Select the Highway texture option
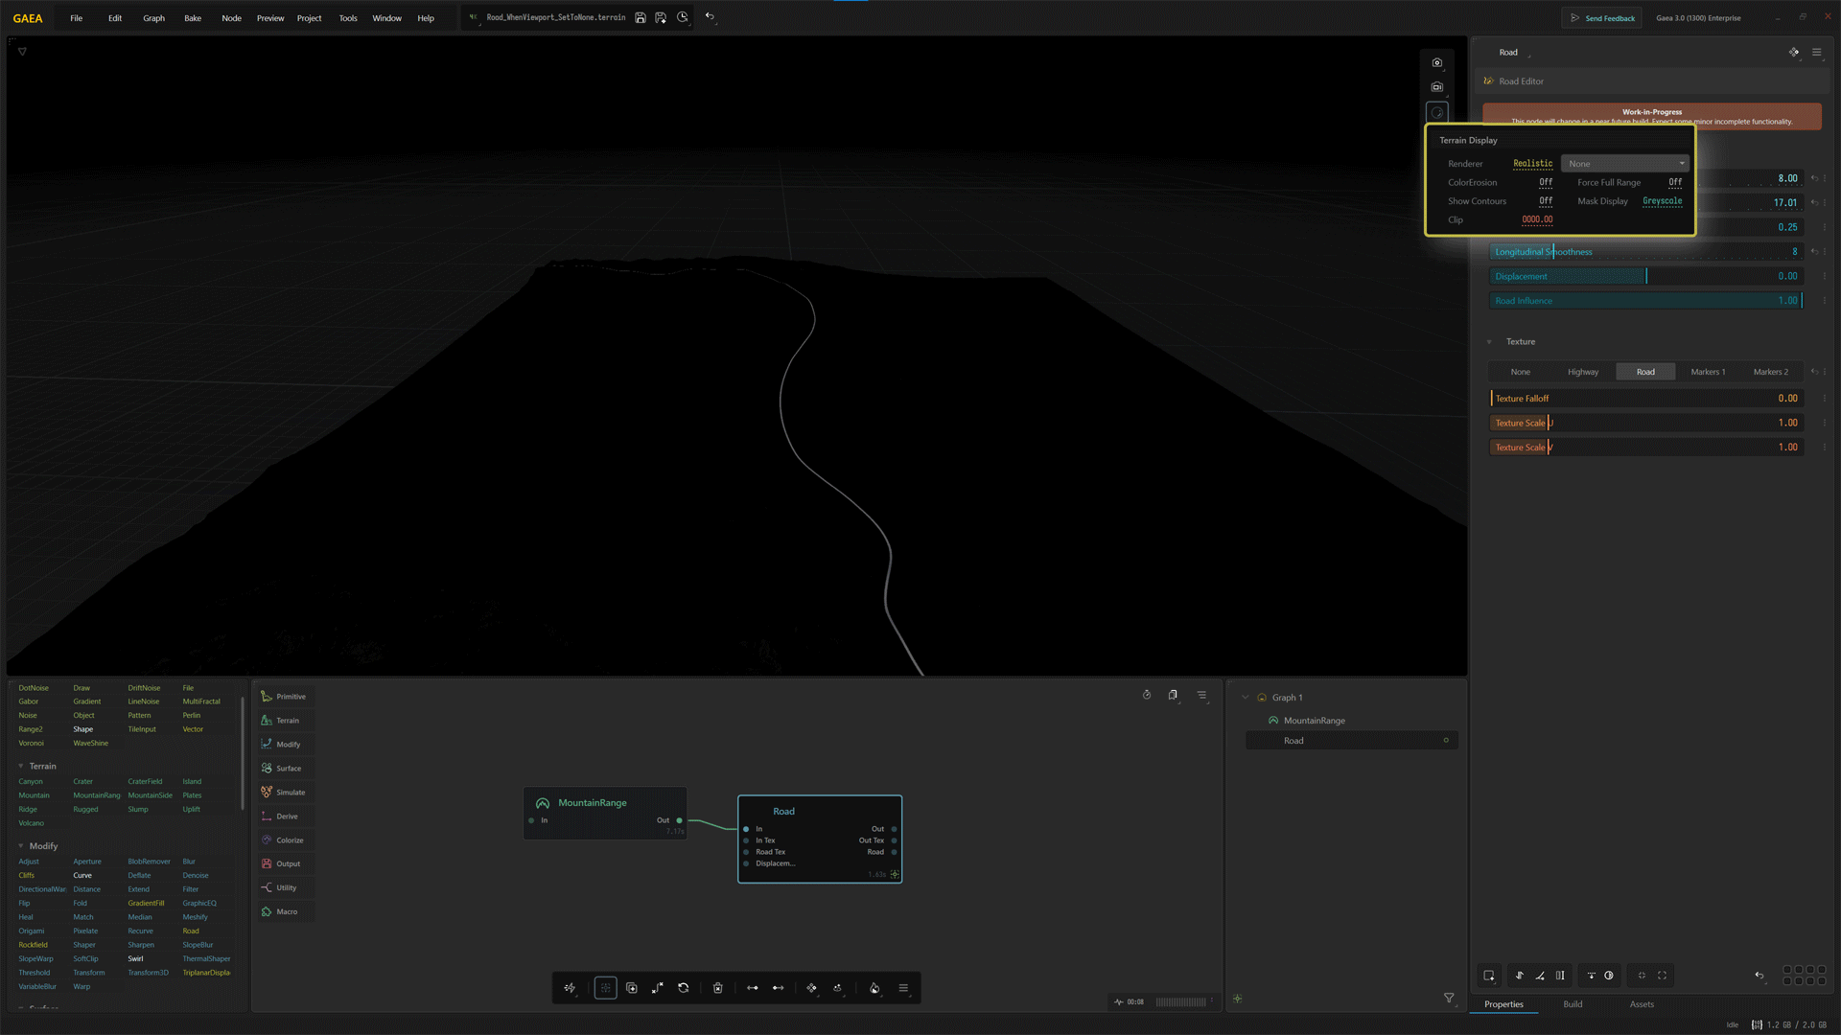 [x=1583, y=372]
